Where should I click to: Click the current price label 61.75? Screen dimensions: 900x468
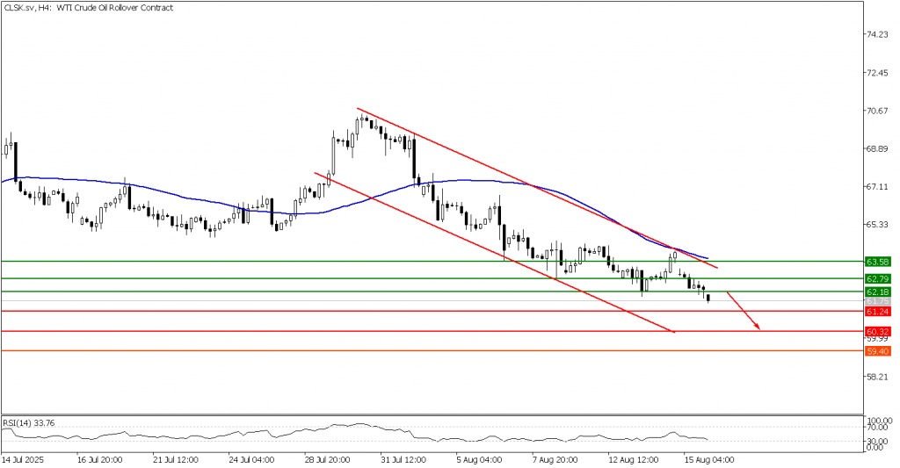pos(878,300)
